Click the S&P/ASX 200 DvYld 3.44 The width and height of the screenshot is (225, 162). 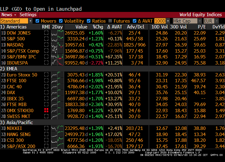click(x=220, y=146)
